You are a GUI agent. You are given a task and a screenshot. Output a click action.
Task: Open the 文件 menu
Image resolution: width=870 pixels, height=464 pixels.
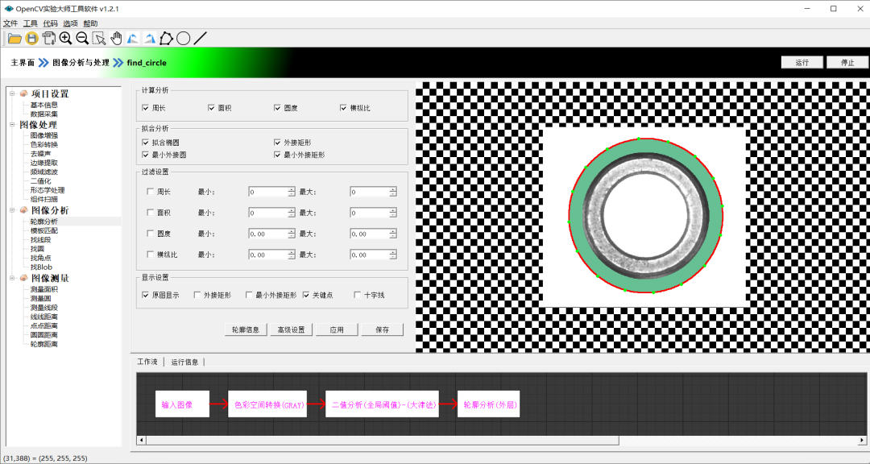click(x=10, y=23)
